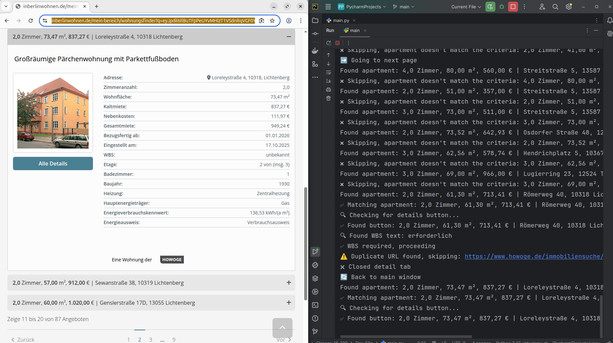Click the apartment building thumbnail photo
This screenshot has height=343, width=613.
coord(53,113)
